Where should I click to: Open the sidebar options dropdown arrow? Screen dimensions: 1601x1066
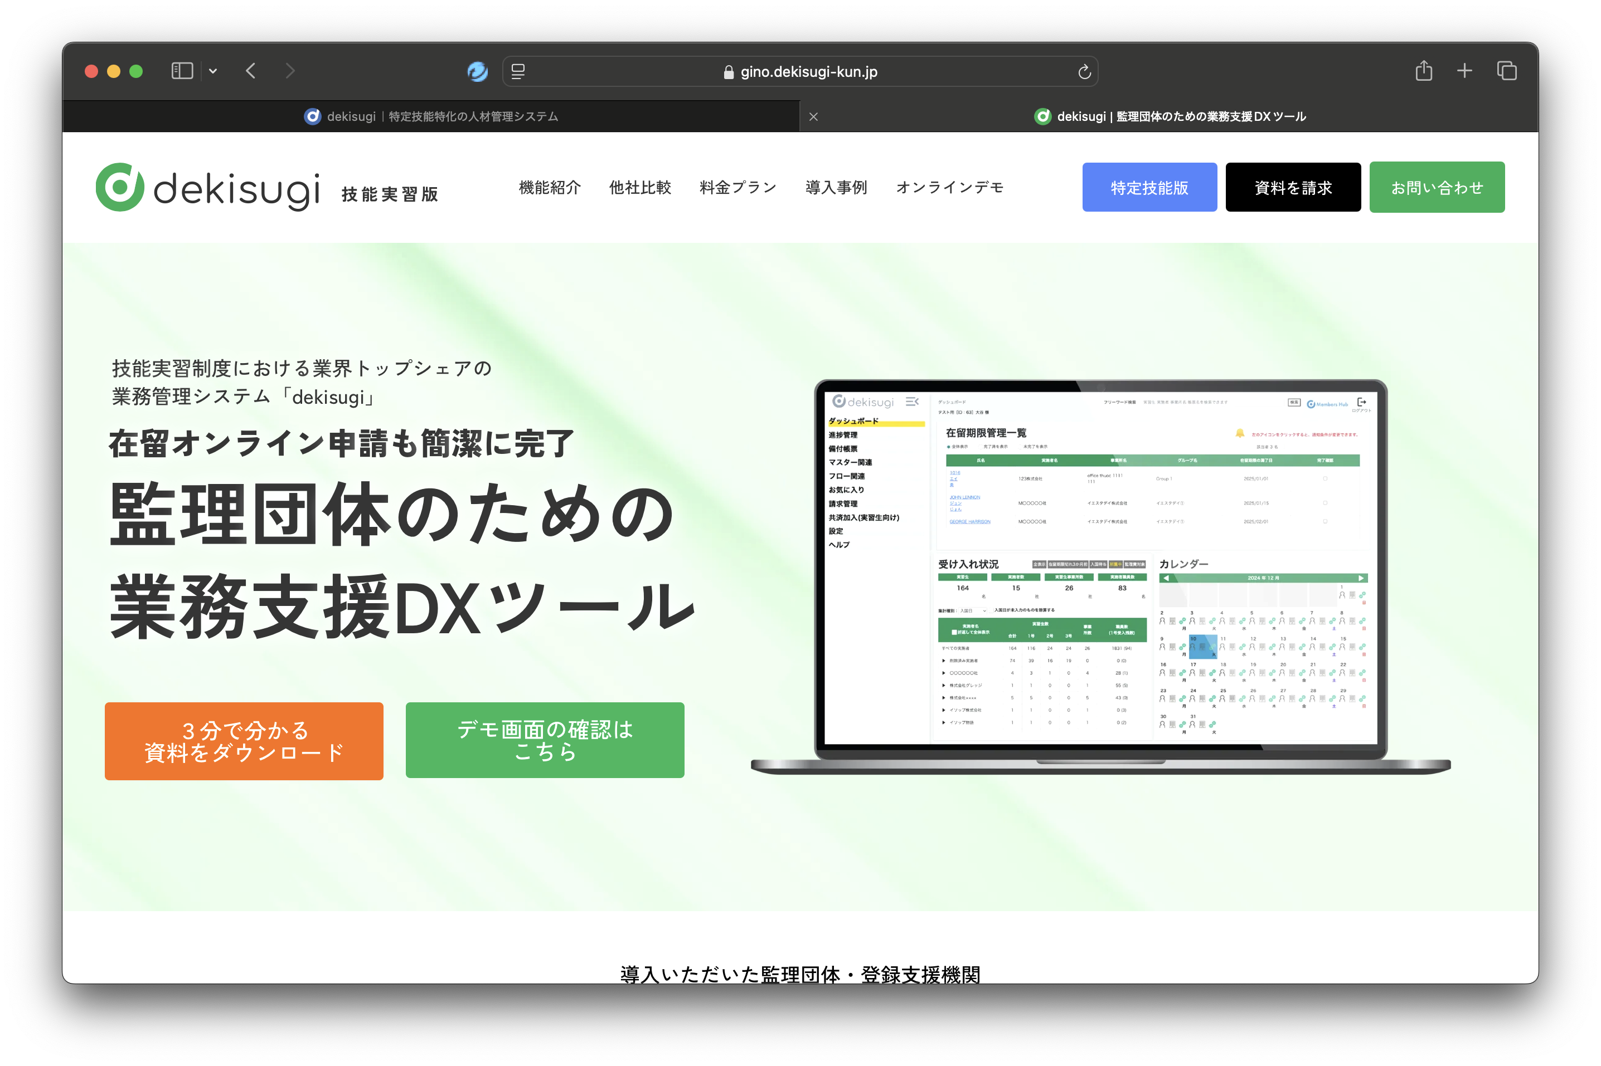(x=213, y=71)
